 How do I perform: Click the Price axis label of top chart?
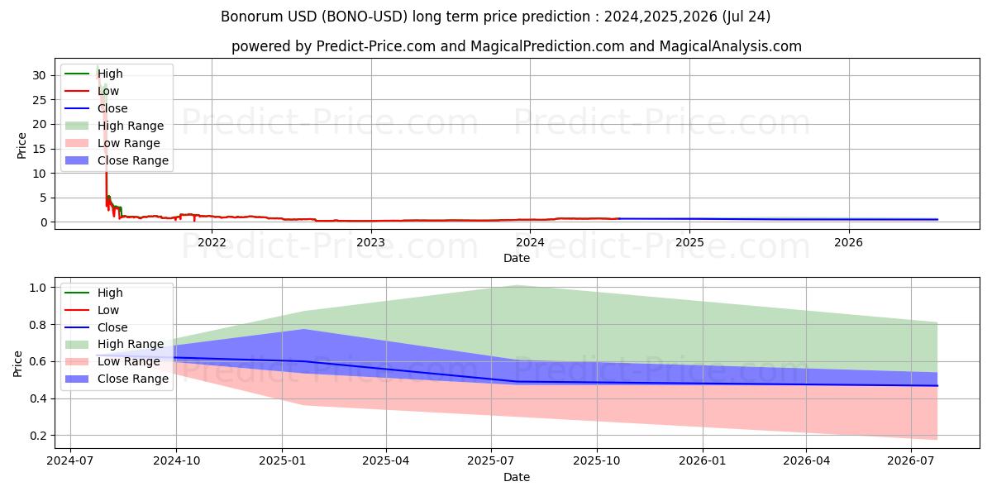[22, 145]
